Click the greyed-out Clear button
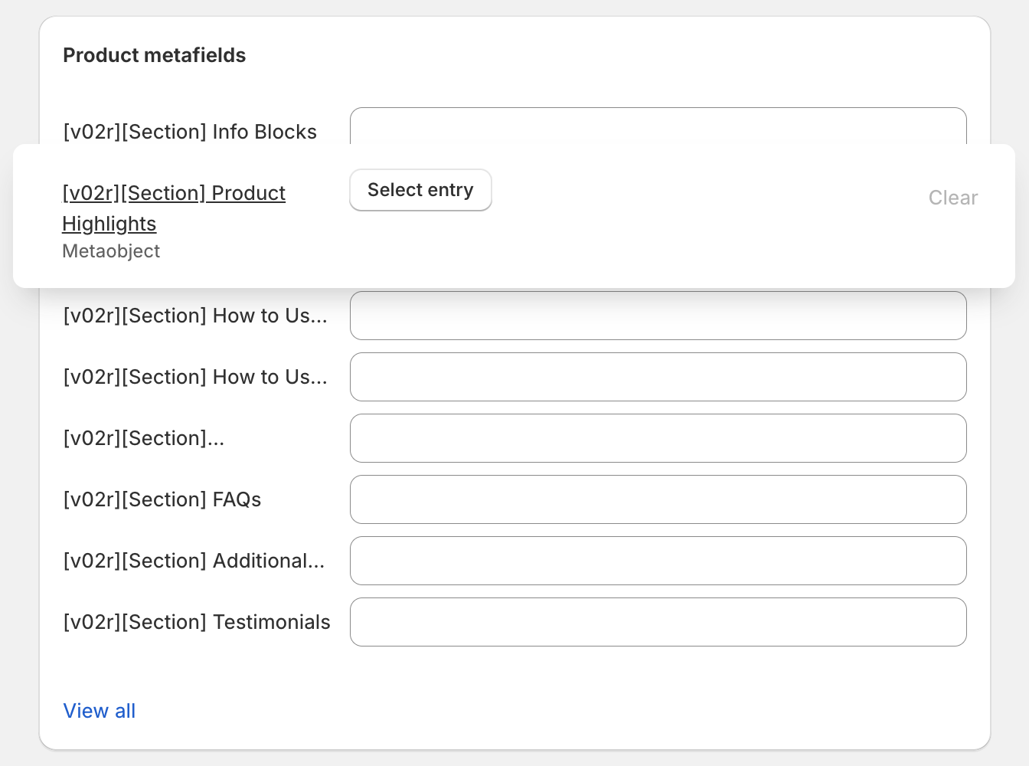The image size is (1029, 766). click(x=953, y=198)
